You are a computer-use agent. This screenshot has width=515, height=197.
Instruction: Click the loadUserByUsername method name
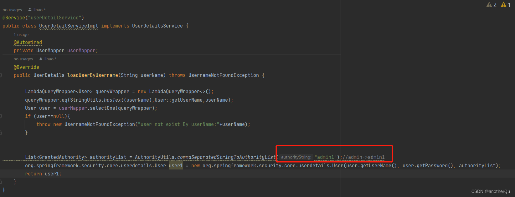(93, 75)
